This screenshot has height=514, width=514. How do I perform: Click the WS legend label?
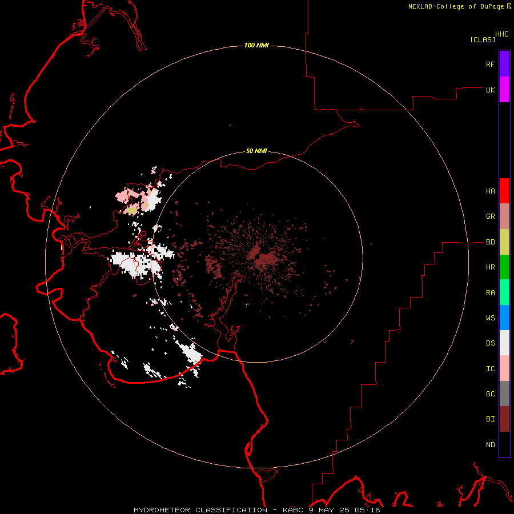(490, 318)
